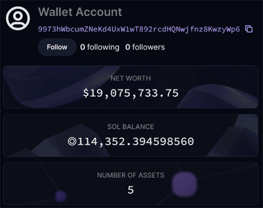Click the Wallet Account heading

click(80, 12)
